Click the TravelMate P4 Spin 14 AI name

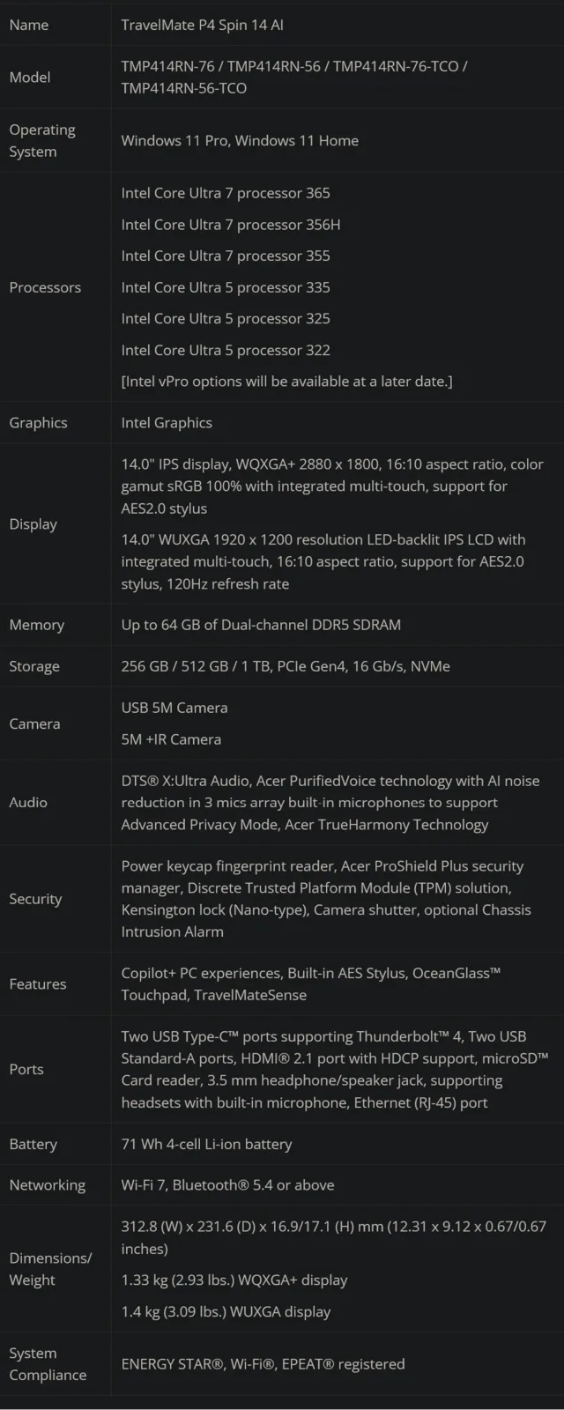(202, 25)
